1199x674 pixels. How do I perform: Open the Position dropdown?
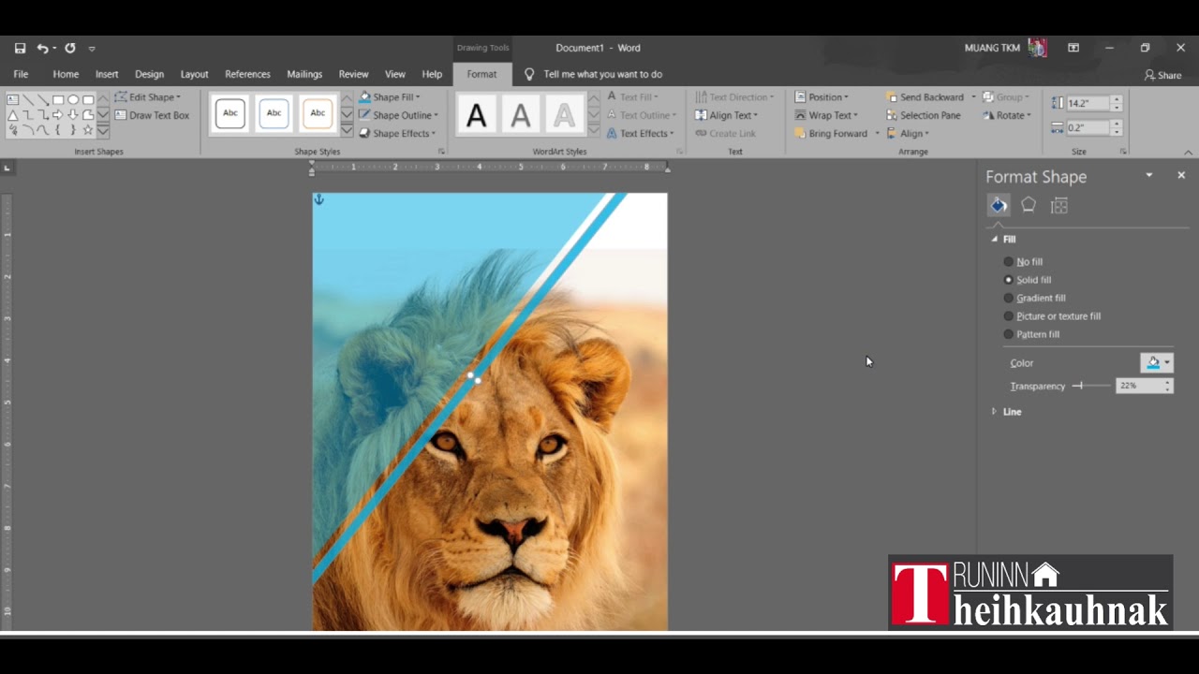coord(822,97)
